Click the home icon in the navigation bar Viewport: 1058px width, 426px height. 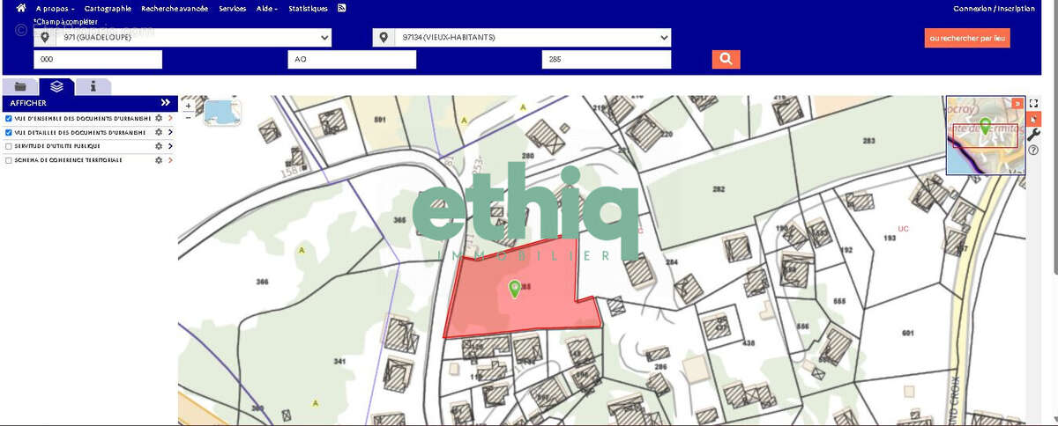pos(21,8)
